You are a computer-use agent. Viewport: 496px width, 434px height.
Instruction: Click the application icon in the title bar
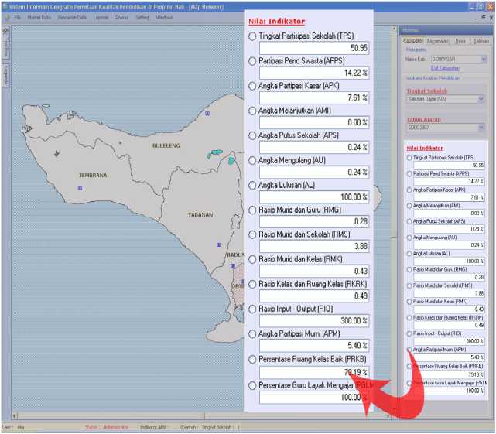click(5, 6)
